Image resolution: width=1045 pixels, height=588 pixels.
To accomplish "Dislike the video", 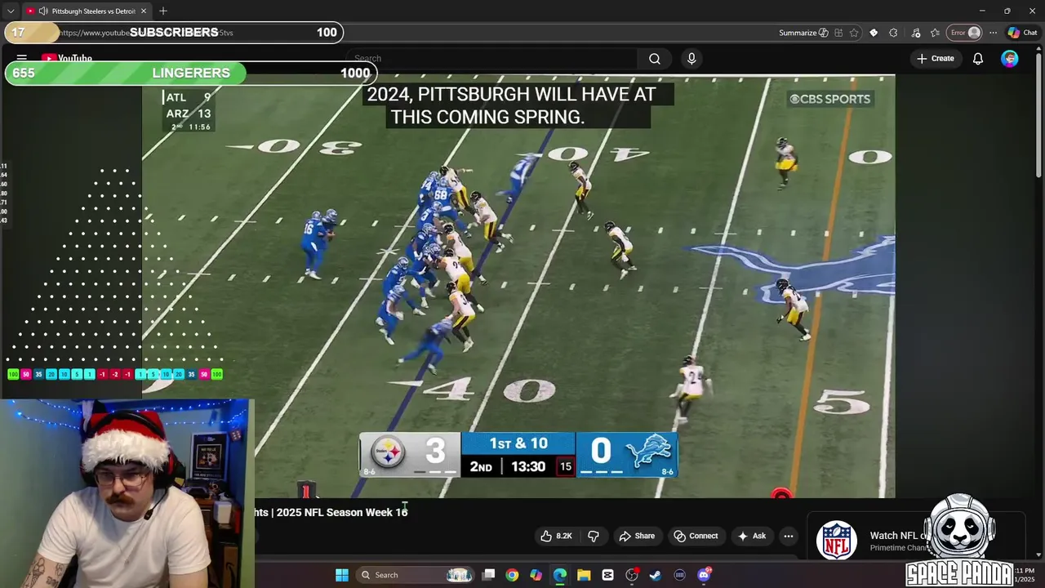I will pos(594,536).
